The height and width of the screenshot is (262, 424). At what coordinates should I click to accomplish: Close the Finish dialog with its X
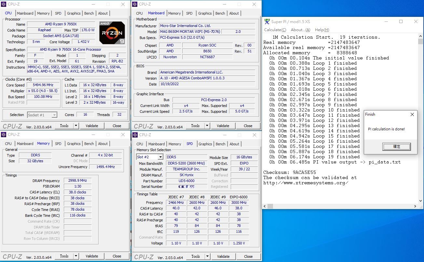412,114
